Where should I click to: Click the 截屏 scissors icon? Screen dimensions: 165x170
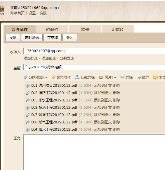pos(139,77)
